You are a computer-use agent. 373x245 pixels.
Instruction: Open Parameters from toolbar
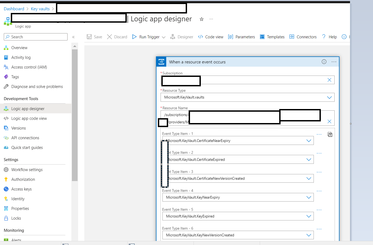(x=241, y=37)
